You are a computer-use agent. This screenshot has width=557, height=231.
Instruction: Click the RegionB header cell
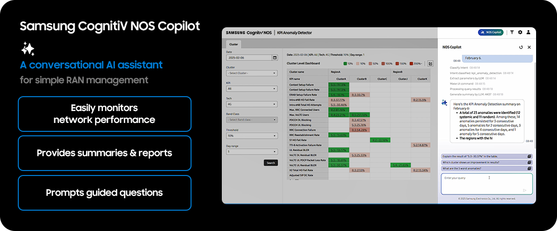coord(411,71)
